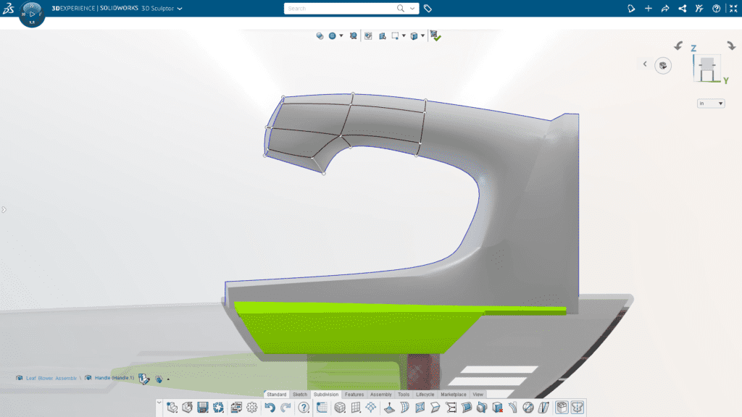The width and height of the screenshot is (742, 417).
Task: Open the units dropdown showing 'in'
Action: click(711, 104)
